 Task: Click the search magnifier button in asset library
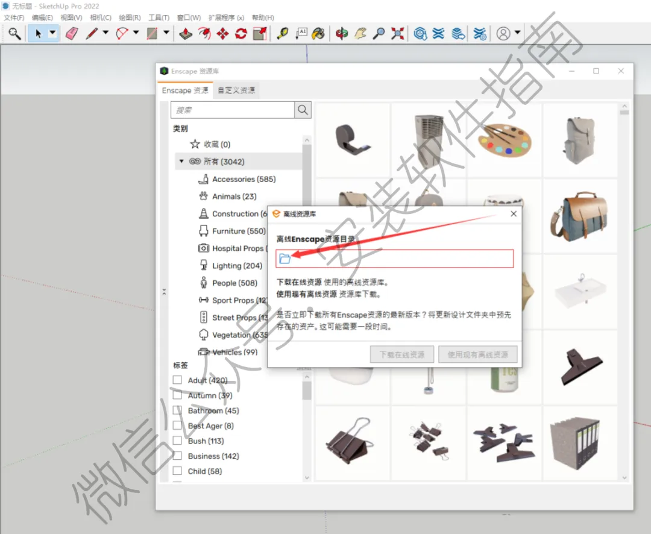pos(303,110)
